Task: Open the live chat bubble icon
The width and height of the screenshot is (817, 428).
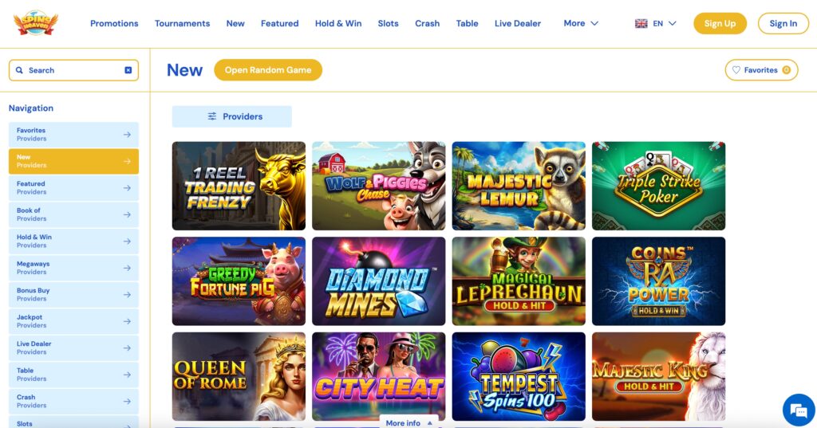Action: pos(798,410)
